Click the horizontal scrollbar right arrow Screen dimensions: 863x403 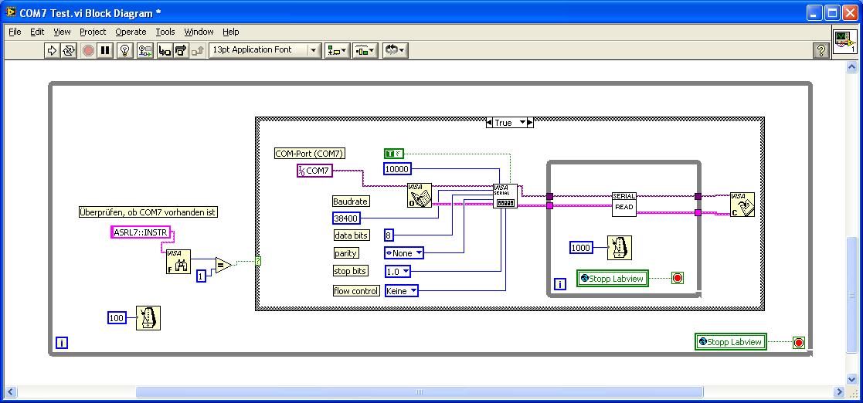tap(839, 392)
